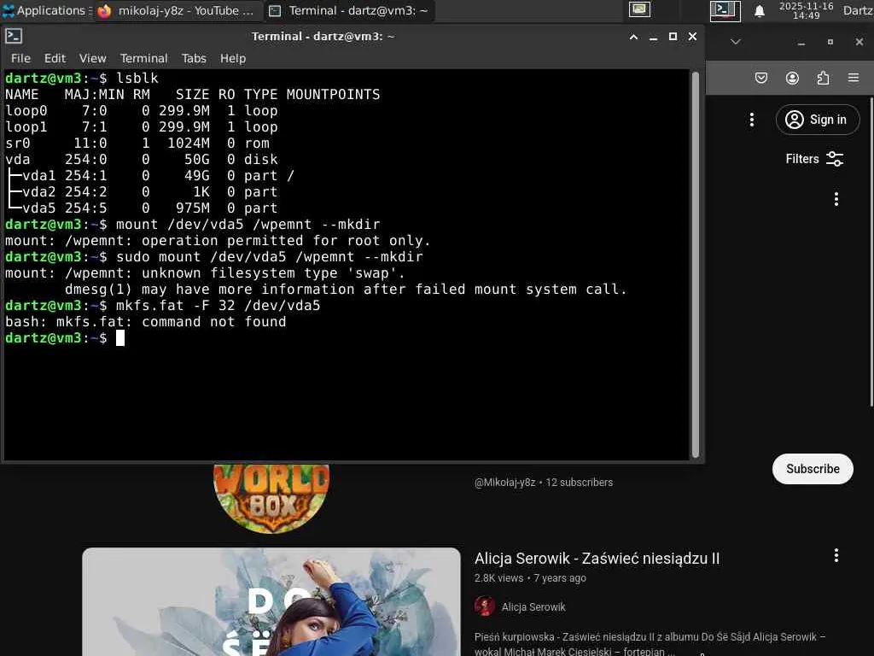Click the display icon in top panel
This screenshot has height=656, width=874.
click(x=639, y=10)
